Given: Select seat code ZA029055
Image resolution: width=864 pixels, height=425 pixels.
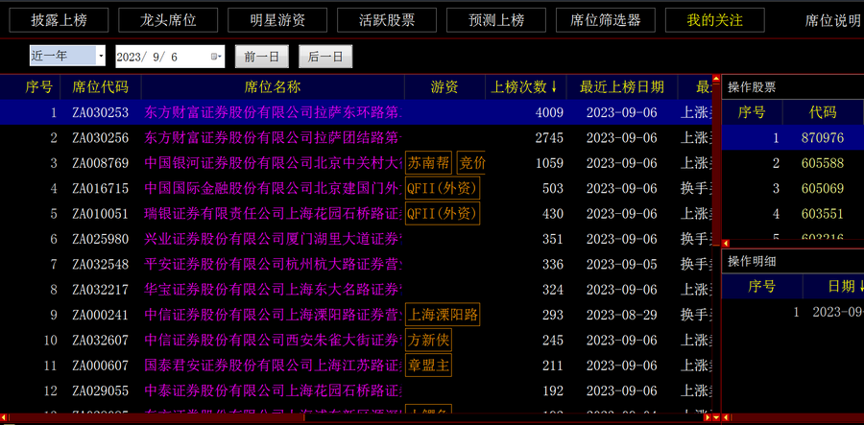Looking at the screenshot, I should pyautogui.click(x=100, y=390).
